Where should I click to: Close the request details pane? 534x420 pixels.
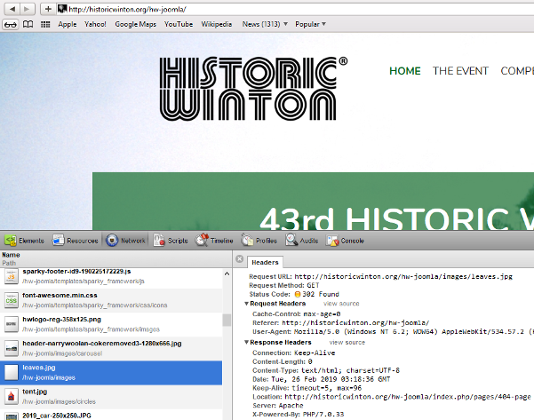tap(239, 259)
